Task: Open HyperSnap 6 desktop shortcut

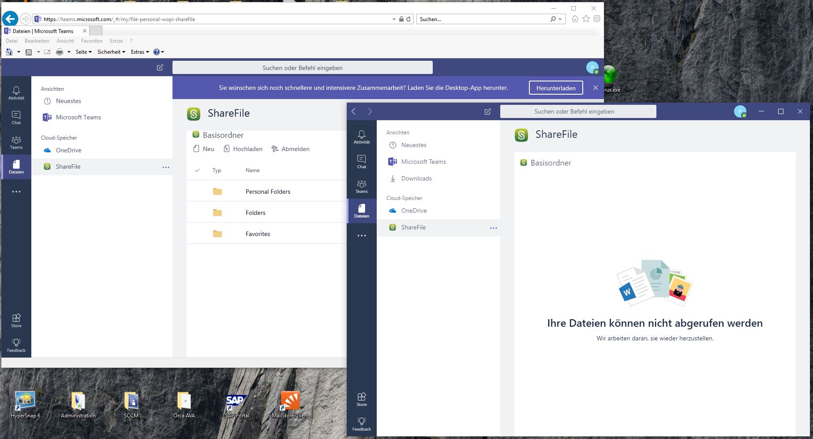Action: click(x=25, y=405)
